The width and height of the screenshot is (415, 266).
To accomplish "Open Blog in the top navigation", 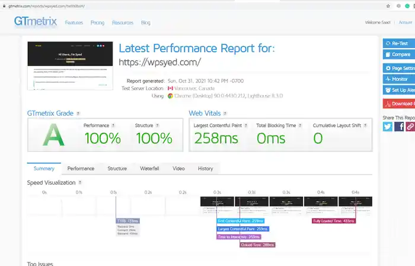I will (146, 23).
